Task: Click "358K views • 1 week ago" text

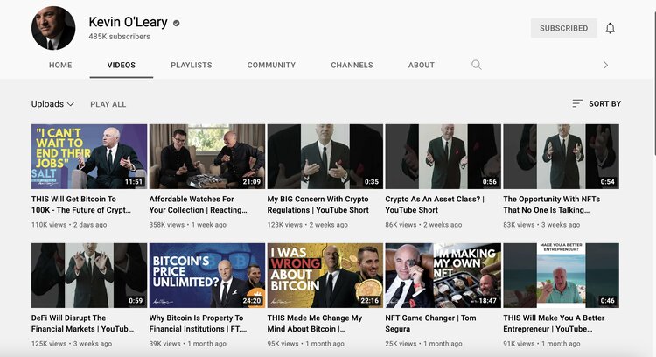Action: tap(188, 225)
